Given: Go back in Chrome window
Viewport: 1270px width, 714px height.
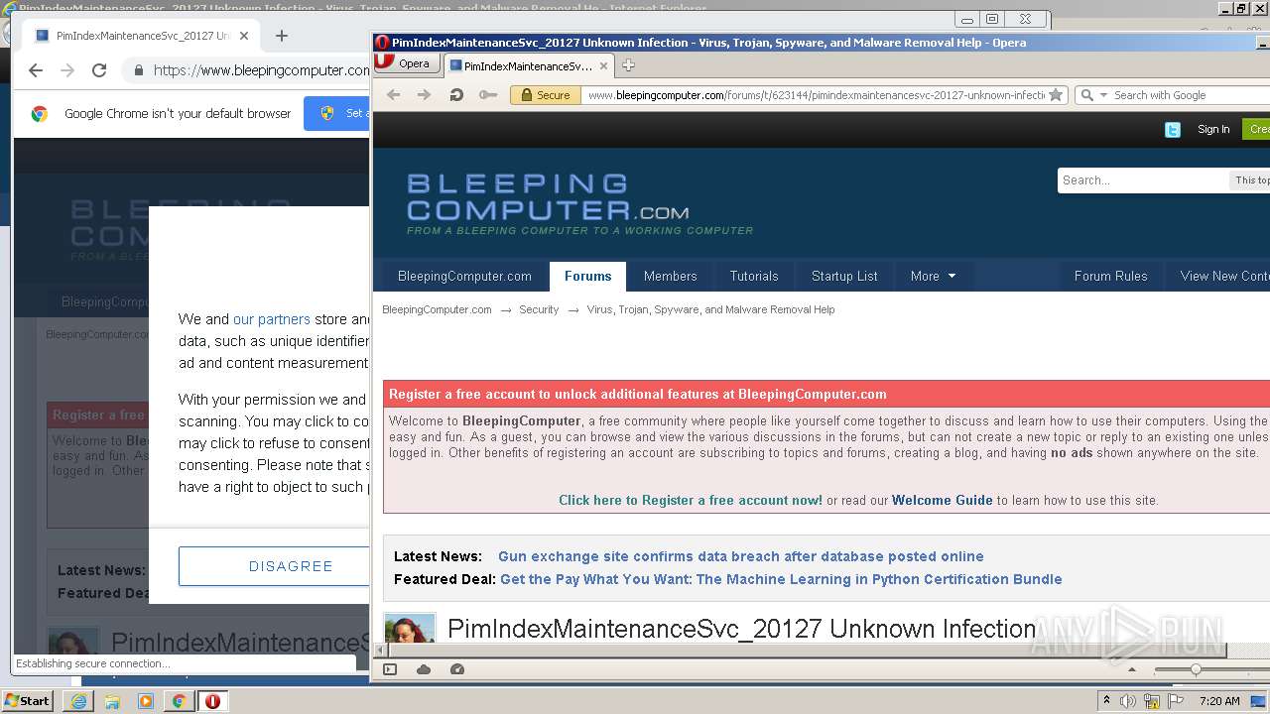Looking at the screenshot, I should (x=36, y=70).
